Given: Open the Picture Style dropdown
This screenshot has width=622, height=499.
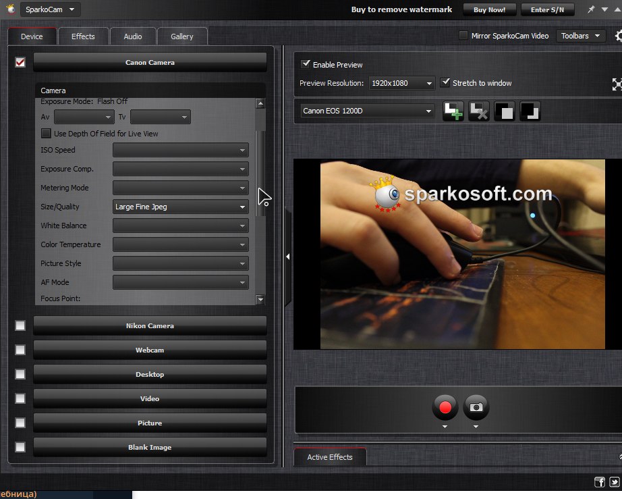Looking at the screenshot, I should (181, 263).
